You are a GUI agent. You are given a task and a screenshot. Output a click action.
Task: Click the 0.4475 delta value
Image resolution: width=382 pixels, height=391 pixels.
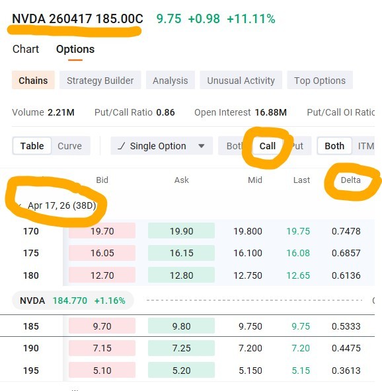click(x=346, y=348)
